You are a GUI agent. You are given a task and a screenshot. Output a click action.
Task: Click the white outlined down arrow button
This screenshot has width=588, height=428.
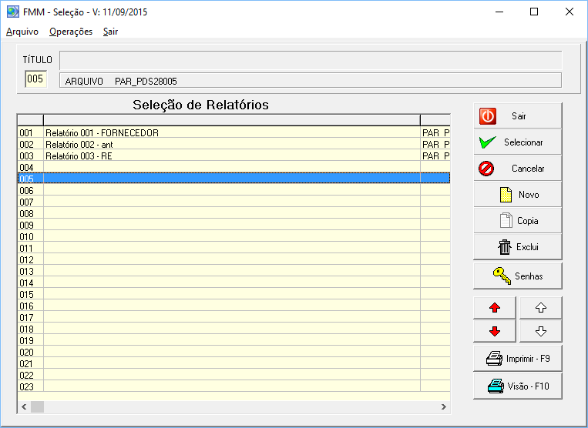pos(540,331)
